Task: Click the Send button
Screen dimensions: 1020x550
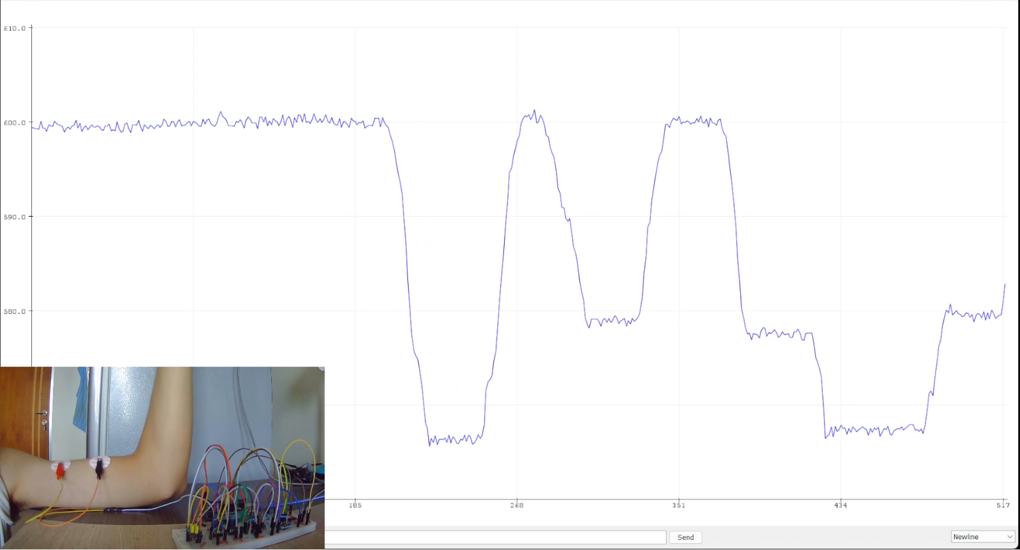Action: pos(685,537)
